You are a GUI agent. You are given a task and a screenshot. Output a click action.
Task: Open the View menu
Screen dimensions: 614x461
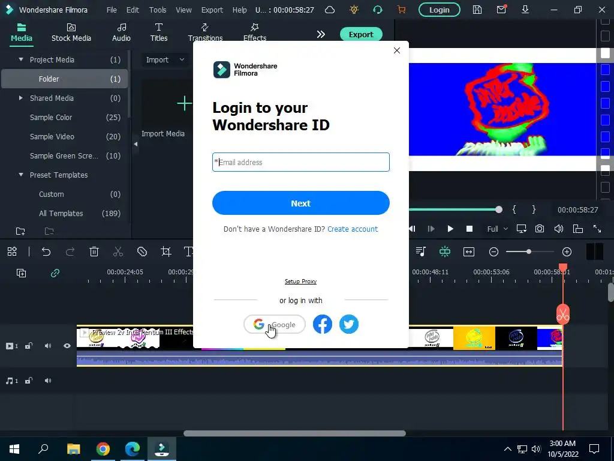tap(183, 10)
